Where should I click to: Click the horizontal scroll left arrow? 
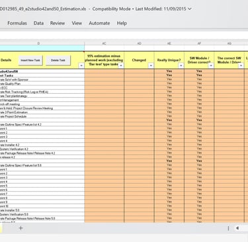pos(237,228)
